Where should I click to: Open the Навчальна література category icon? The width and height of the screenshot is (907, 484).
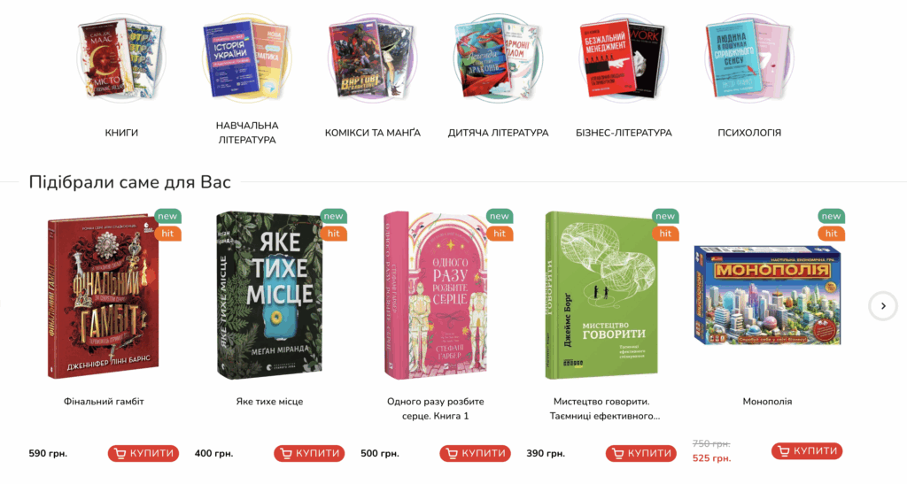point(247,59)
